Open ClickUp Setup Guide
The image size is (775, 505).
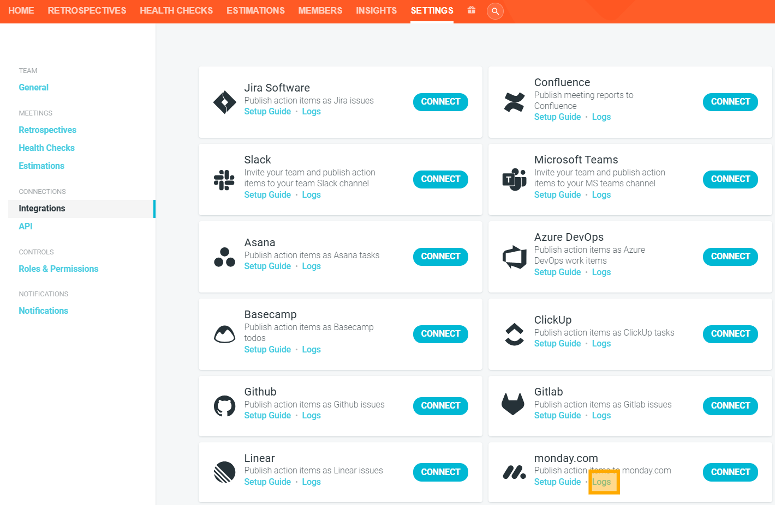pyautogui.click(x=557, y=344)
